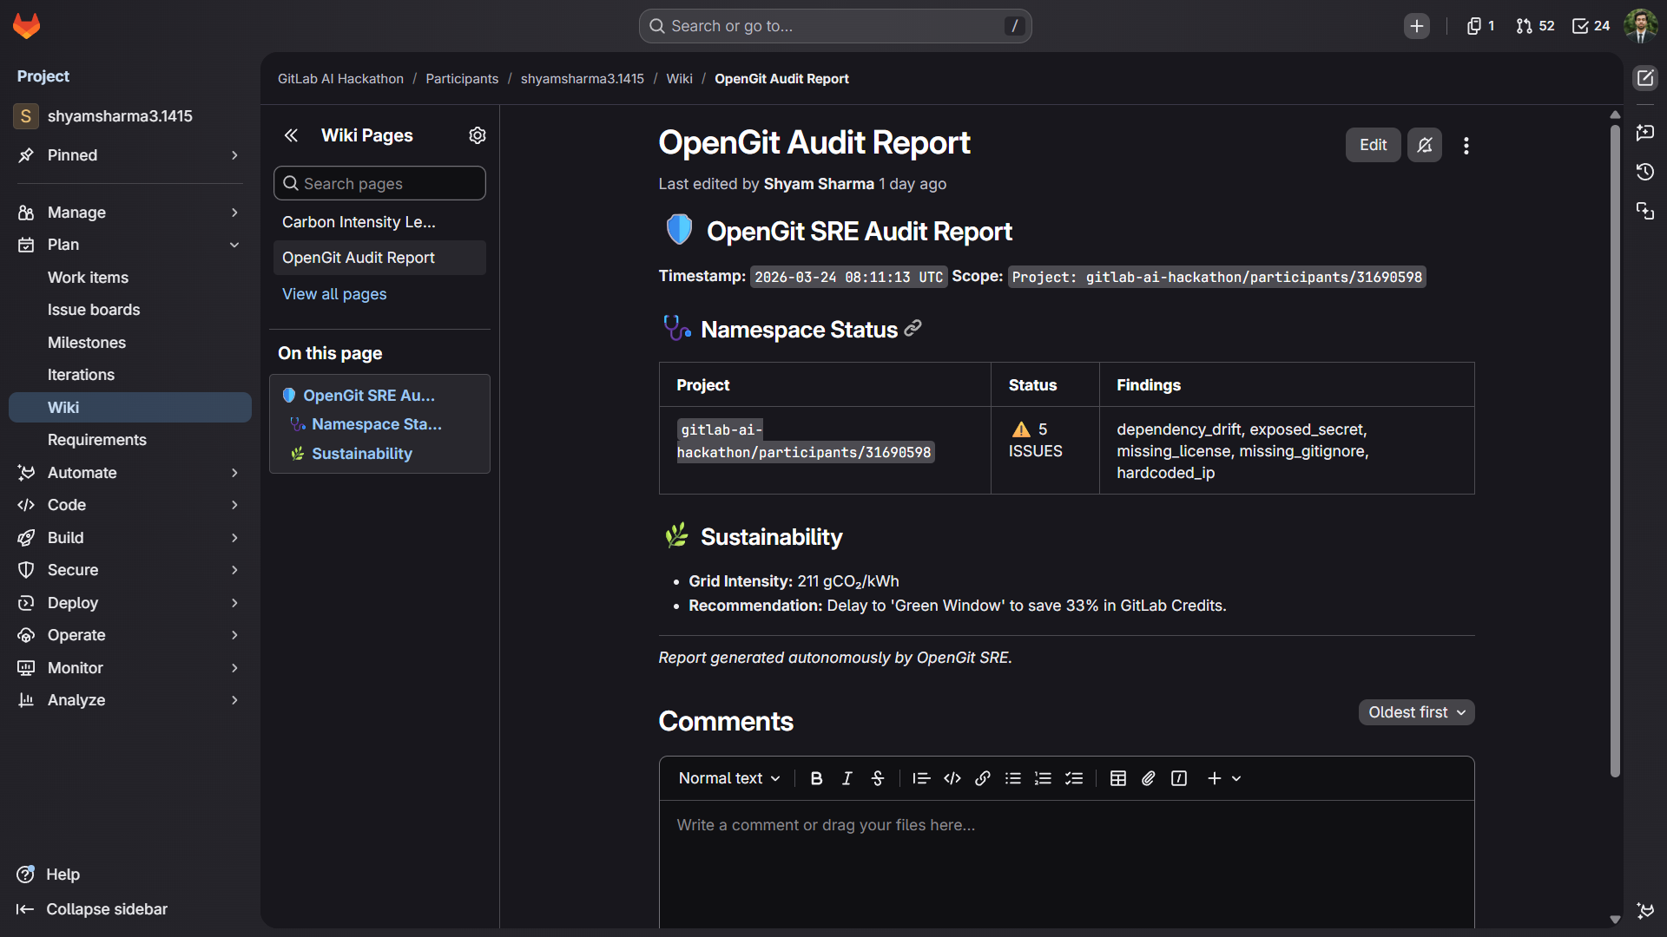
Task: Open the View all pages link
Action: coord(334,294)
